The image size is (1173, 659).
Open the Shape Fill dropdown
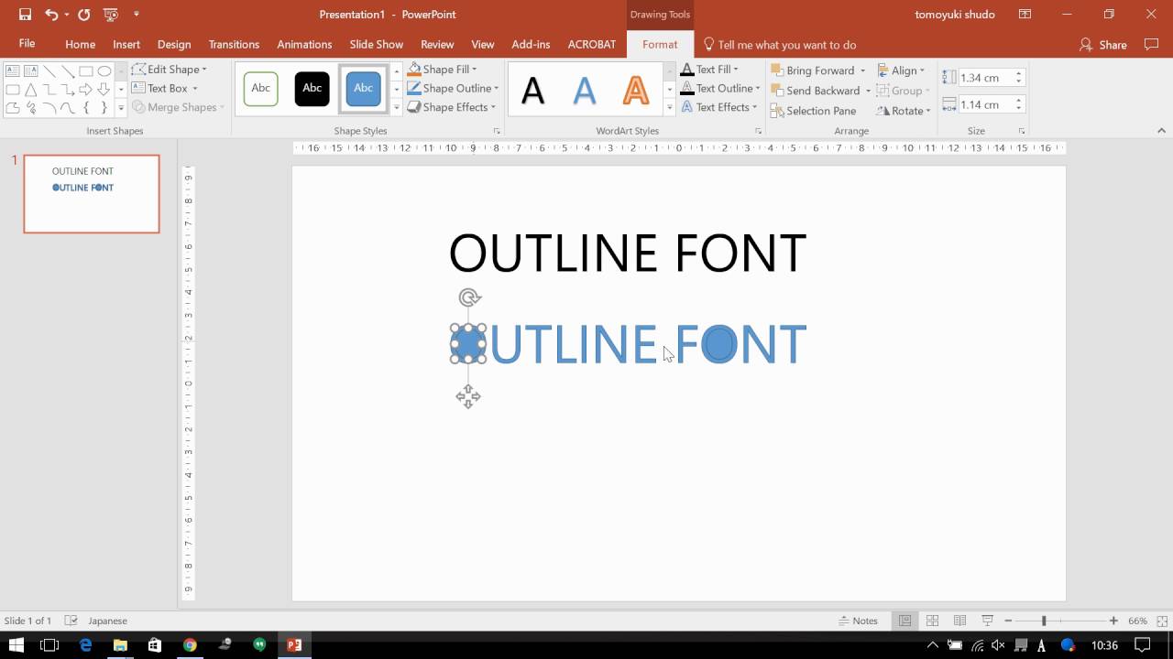443,70
